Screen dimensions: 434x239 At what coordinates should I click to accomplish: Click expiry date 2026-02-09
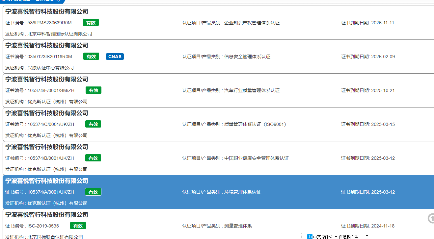click(x=383, y=57)
